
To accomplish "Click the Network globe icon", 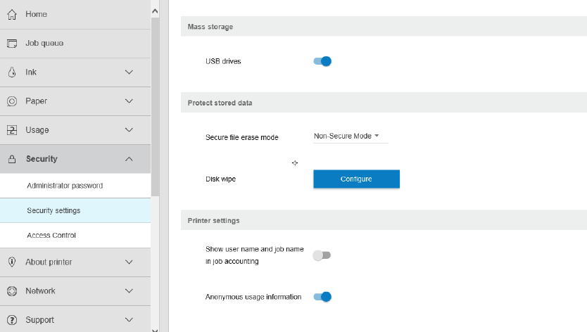I will point(12,291).
